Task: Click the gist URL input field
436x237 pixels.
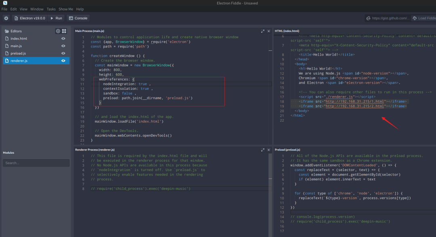Action: coord(390,18)
